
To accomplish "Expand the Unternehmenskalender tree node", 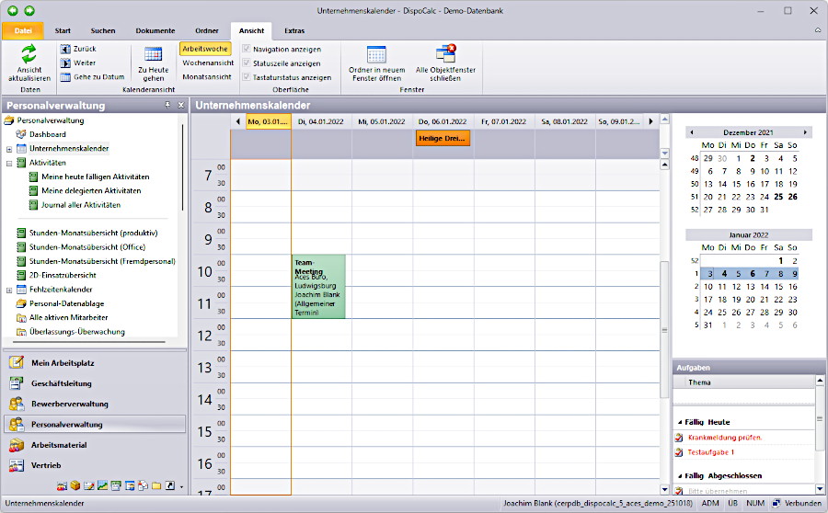I will (x=9, y=149).
